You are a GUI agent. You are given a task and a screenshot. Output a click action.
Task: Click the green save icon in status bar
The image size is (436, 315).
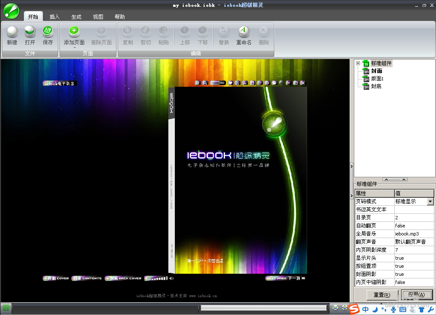tap(6, 308)
